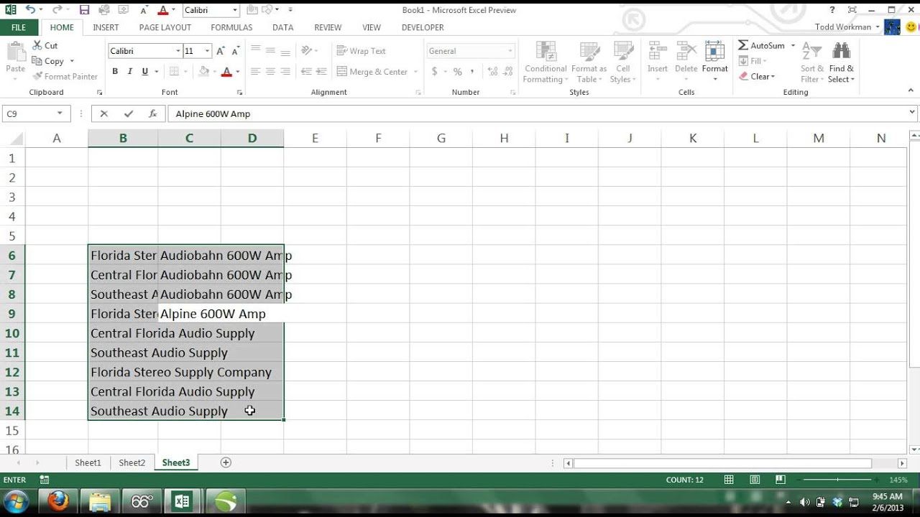Expand the formula bar with chevron
This screenshot has height=517, width=920.
coord(913,113)
